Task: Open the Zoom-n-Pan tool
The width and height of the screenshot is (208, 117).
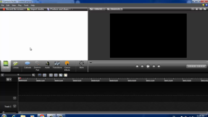Action: pyautogui.click(x=37, y=66)
